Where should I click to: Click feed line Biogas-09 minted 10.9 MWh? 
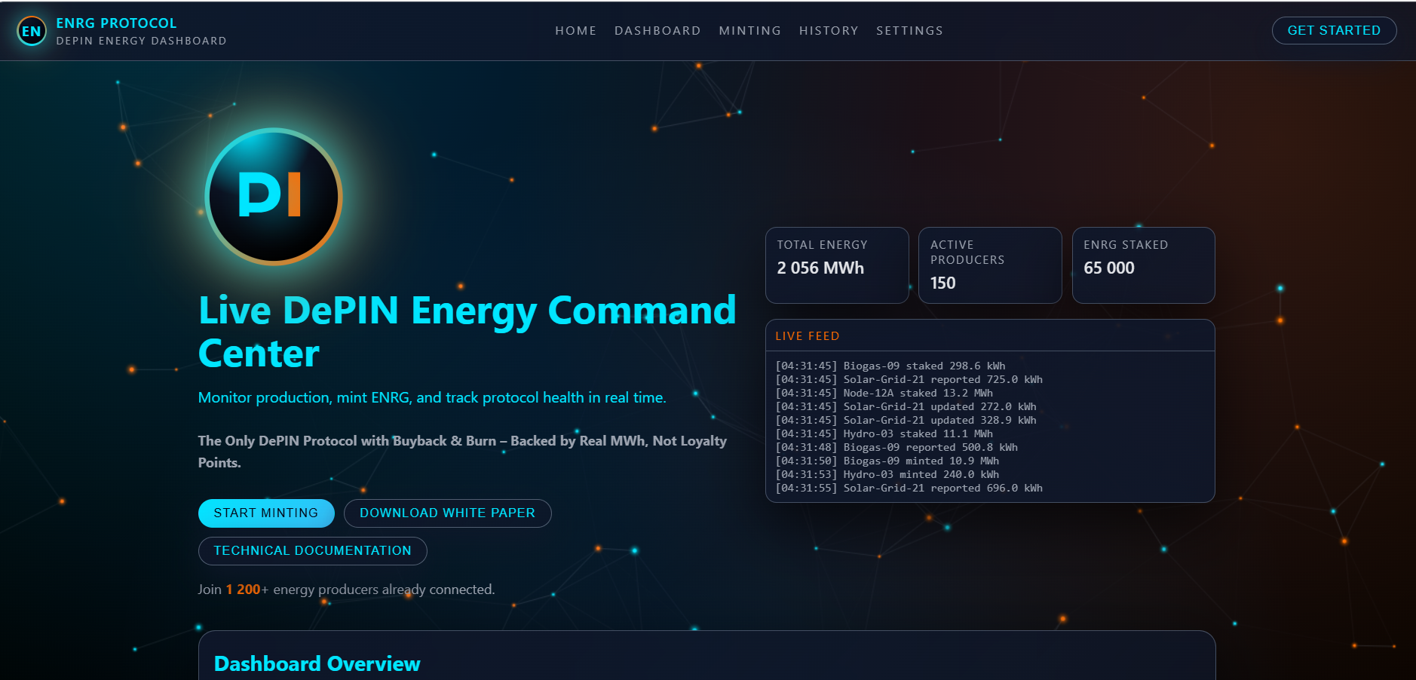point(887,461)
